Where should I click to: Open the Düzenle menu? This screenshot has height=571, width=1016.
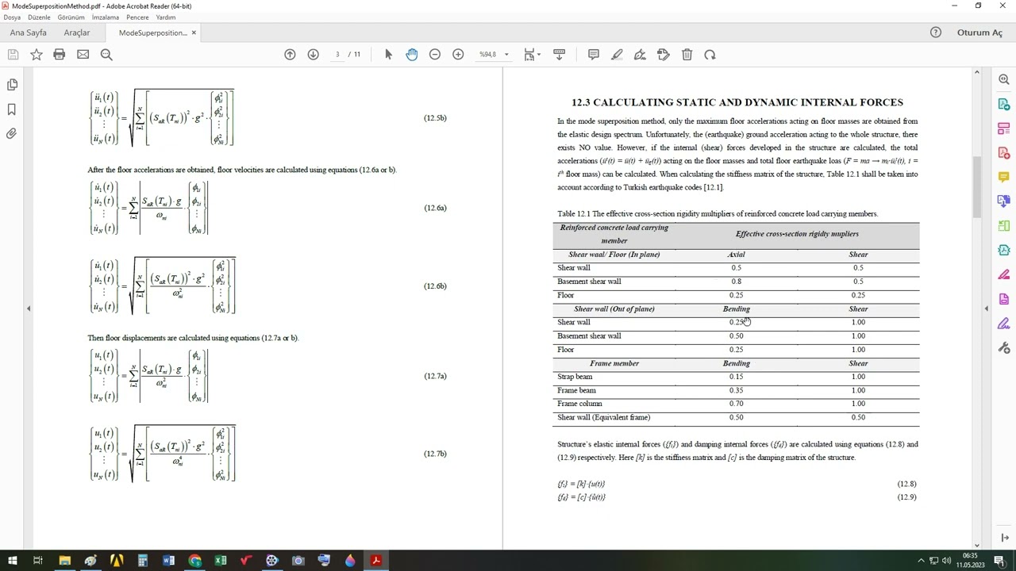(x=39, y=17)
